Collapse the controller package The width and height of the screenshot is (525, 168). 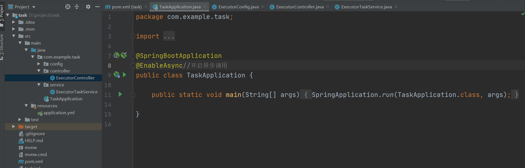click(x=39, y=71)
